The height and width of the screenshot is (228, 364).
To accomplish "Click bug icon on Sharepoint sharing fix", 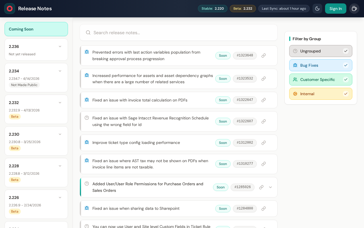I will (87, 208).
